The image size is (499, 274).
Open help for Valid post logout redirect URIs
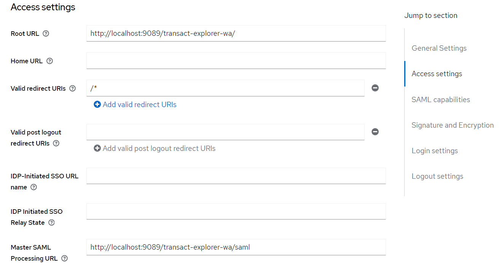(x=56, y=143)
